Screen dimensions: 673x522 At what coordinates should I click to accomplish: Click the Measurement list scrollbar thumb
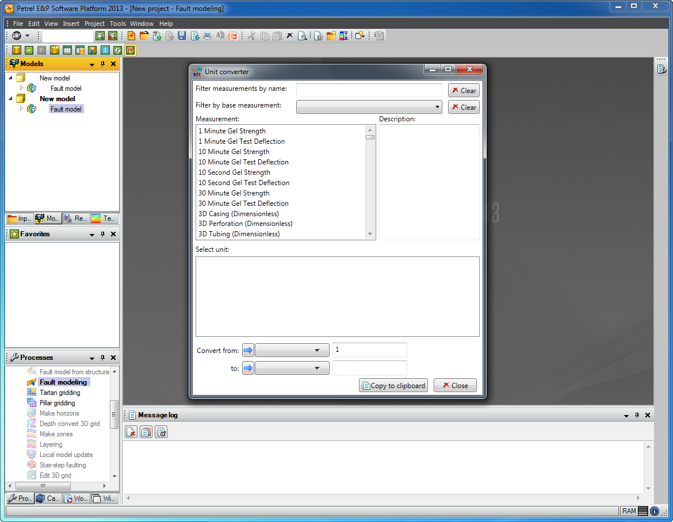coord(370,137)
